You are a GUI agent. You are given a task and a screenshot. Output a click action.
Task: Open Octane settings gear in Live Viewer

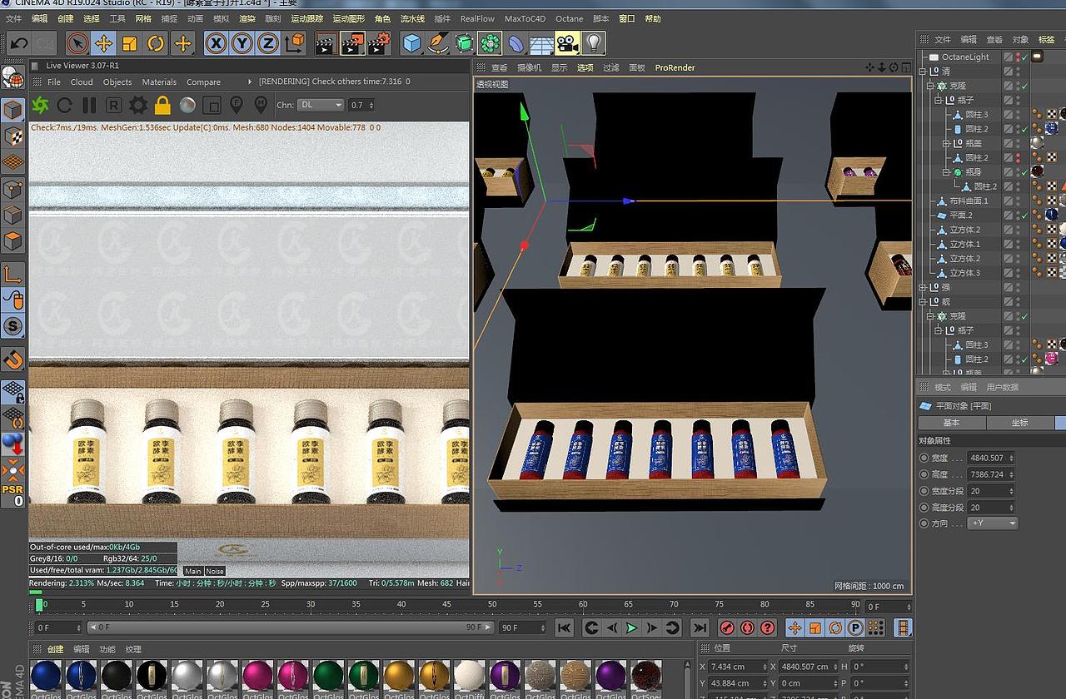point(137,105)
